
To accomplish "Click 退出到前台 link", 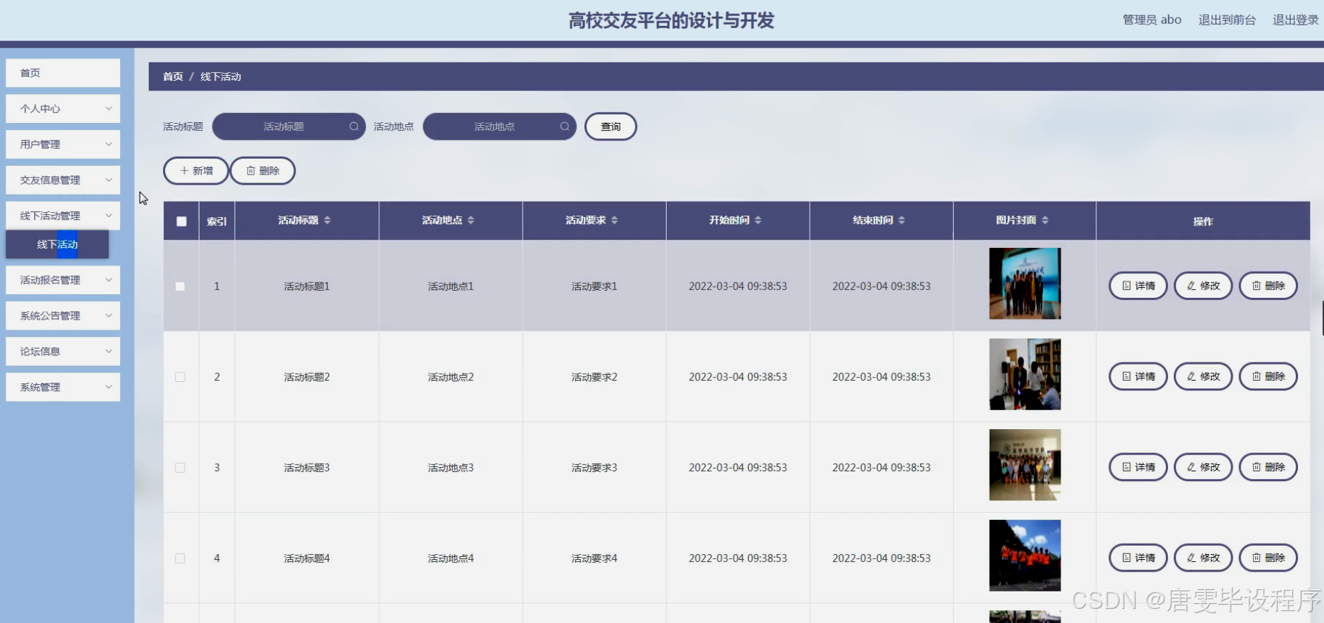I will point(1227,20).
